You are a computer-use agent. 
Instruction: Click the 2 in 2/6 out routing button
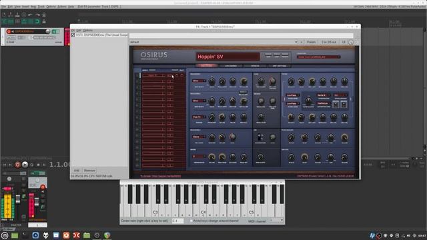tap(329, 42)
